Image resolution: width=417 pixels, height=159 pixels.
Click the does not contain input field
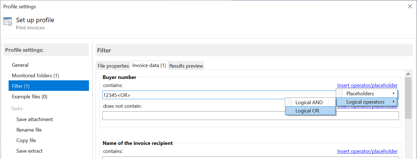250,116
